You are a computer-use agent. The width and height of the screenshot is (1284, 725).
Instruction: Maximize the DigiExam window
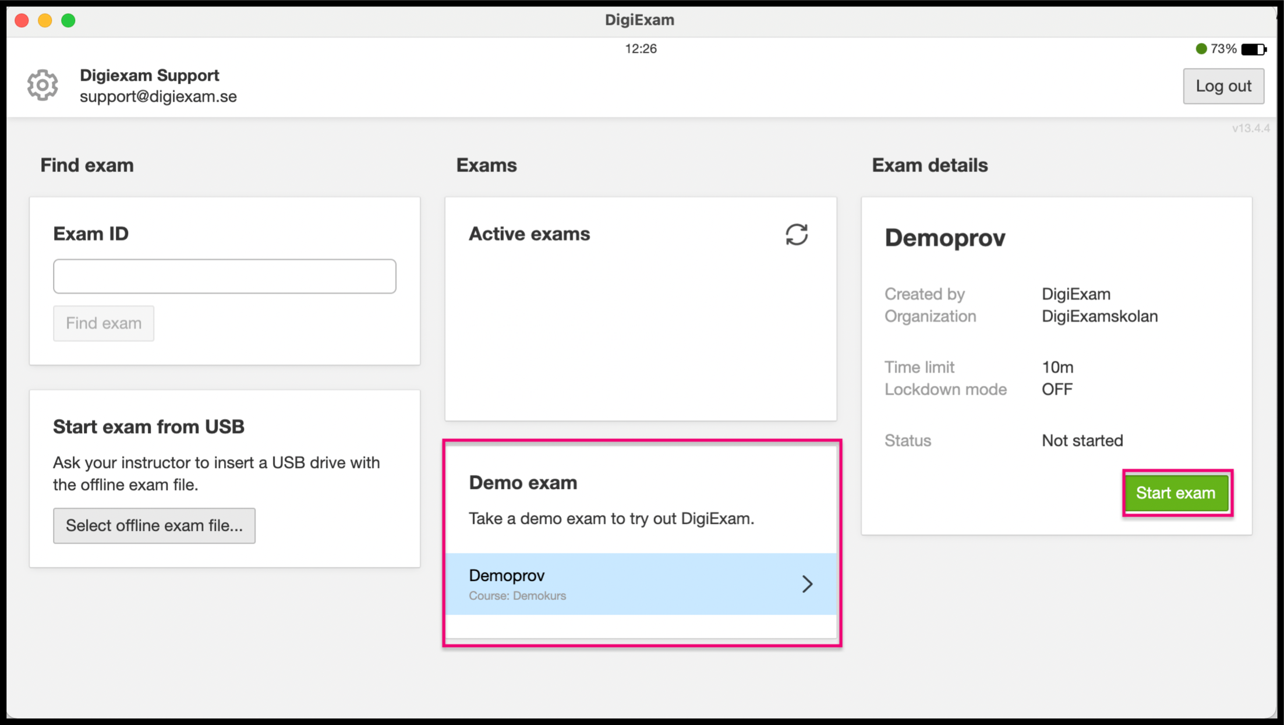tap(68, 20)
